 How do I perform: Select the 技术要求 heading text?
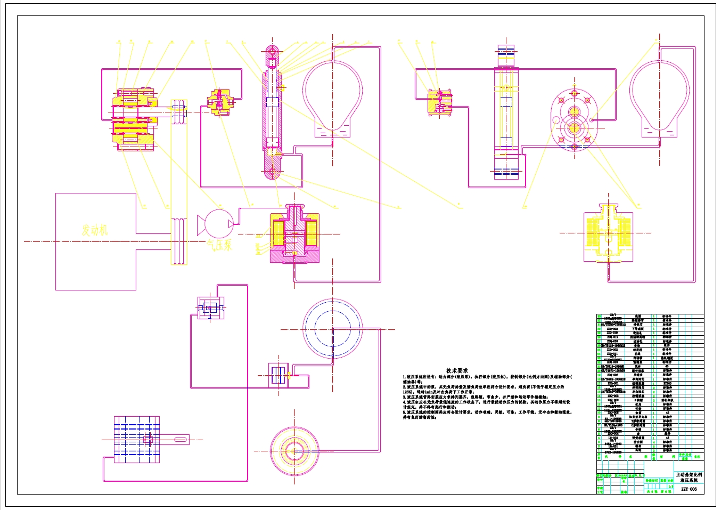click(457, 370)
